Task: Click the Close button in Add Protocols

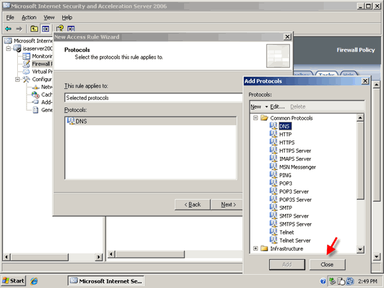Action: coord(327,264)
